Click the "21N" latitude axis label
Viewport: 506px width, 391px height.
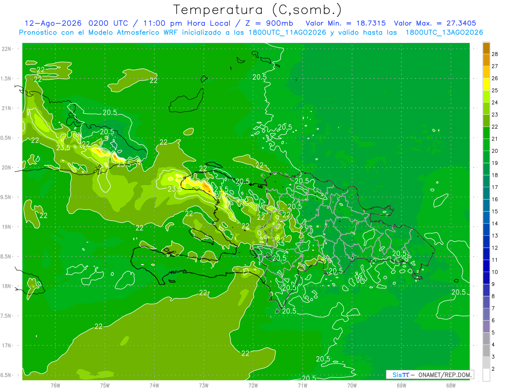tap(7, 108)
